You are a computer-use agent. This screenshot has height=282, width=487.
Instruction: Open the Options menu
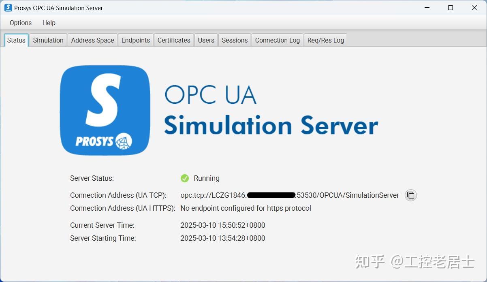tap(20, 23)
